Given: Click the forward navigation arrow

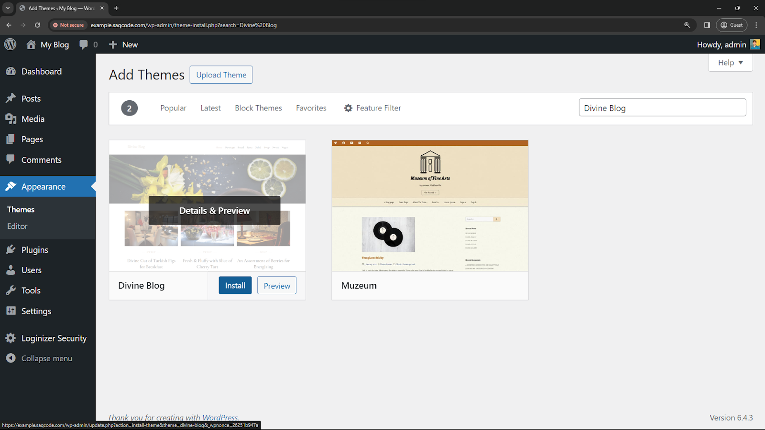Looking at the screenshot, I should click(23, 25).
